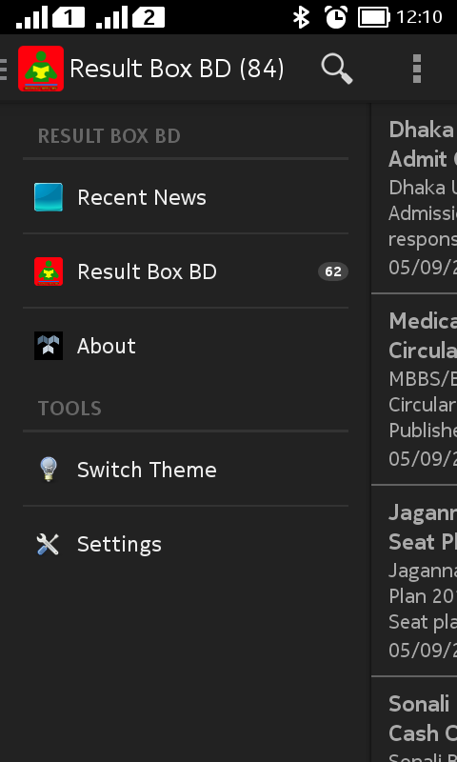Open Settings from the drawer
The height and width of the screenshot is (762, 457).
click(x=186, y=544)
